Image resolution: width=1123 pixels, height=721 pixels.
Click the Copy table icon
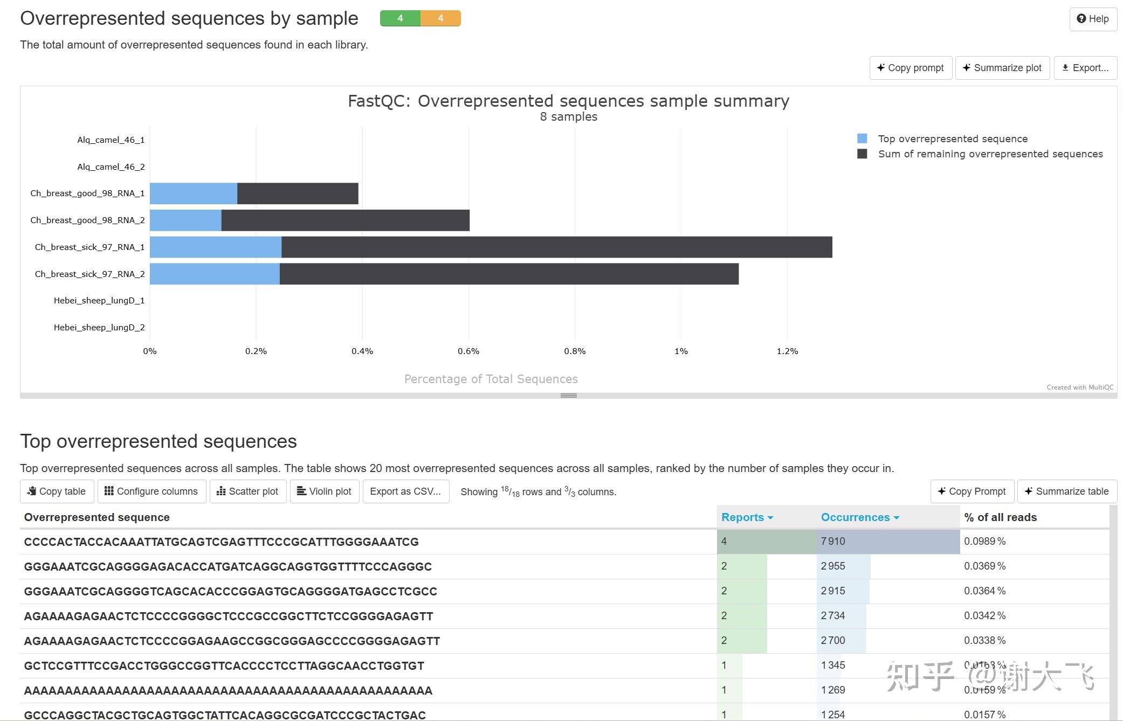pos(32,491)
